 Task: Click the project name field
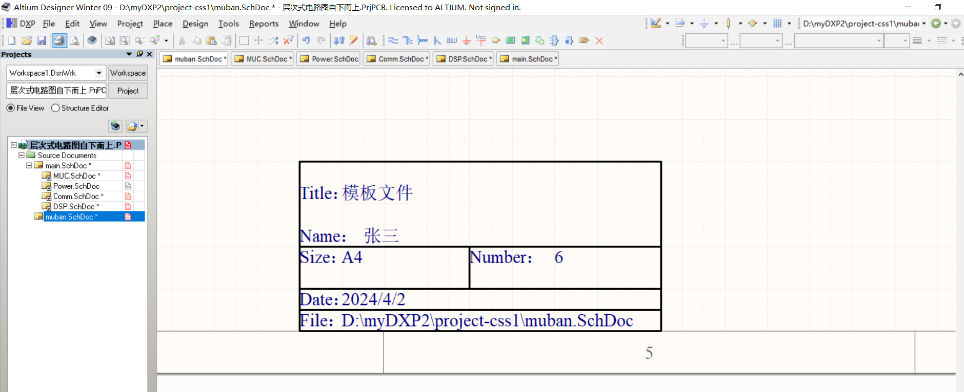pos(56,91)
